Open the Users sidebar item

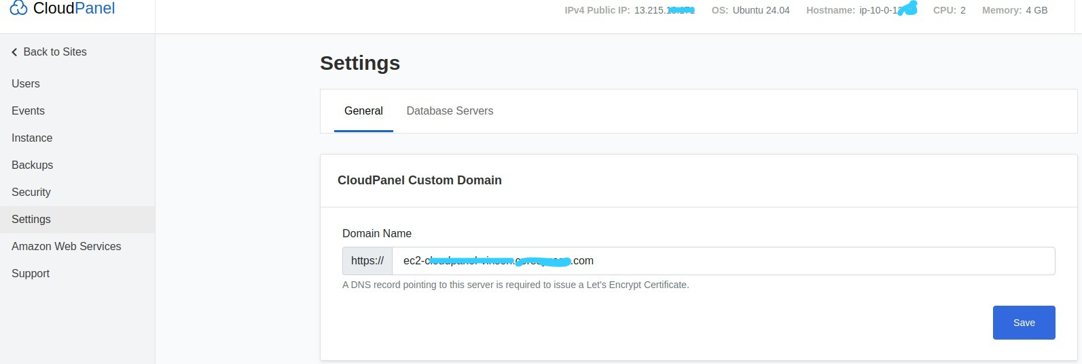pos(26,83)
